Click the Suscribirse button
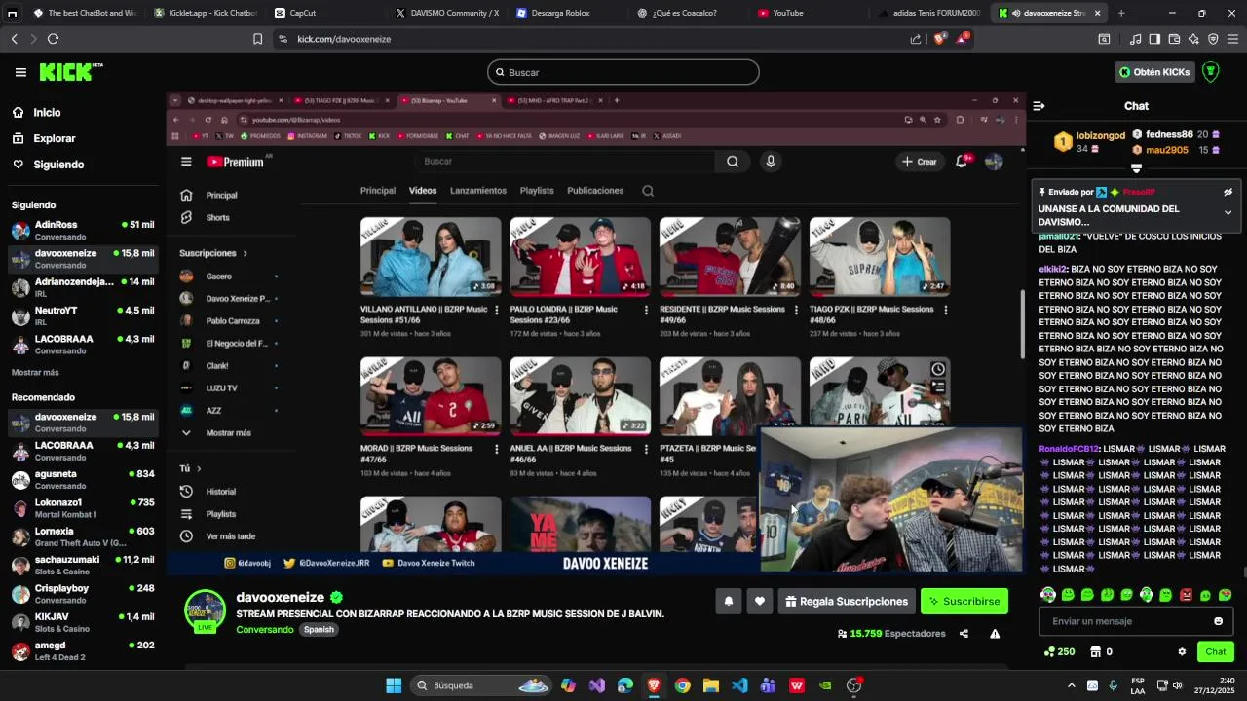 (x=964, y=602)
